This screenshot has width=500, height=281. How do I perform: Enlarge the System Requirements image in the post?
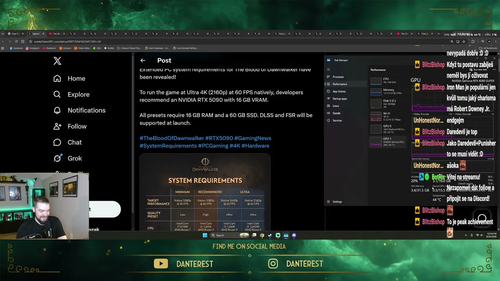click(205, 192)
